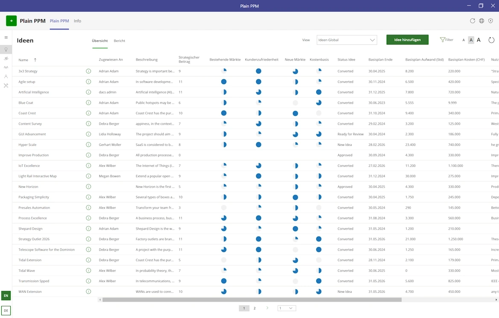Sort by the Name column arrow
This screenshot has height=318, width=499.
click(x=35, y=60)
